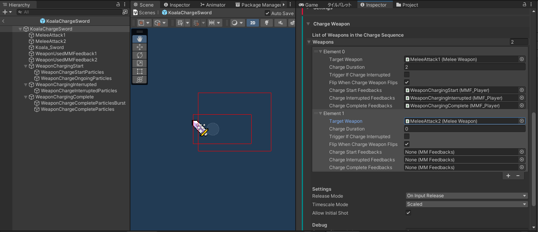Open the Timescale Mode dropdown

pyautogui.click(x=467, y=204)
